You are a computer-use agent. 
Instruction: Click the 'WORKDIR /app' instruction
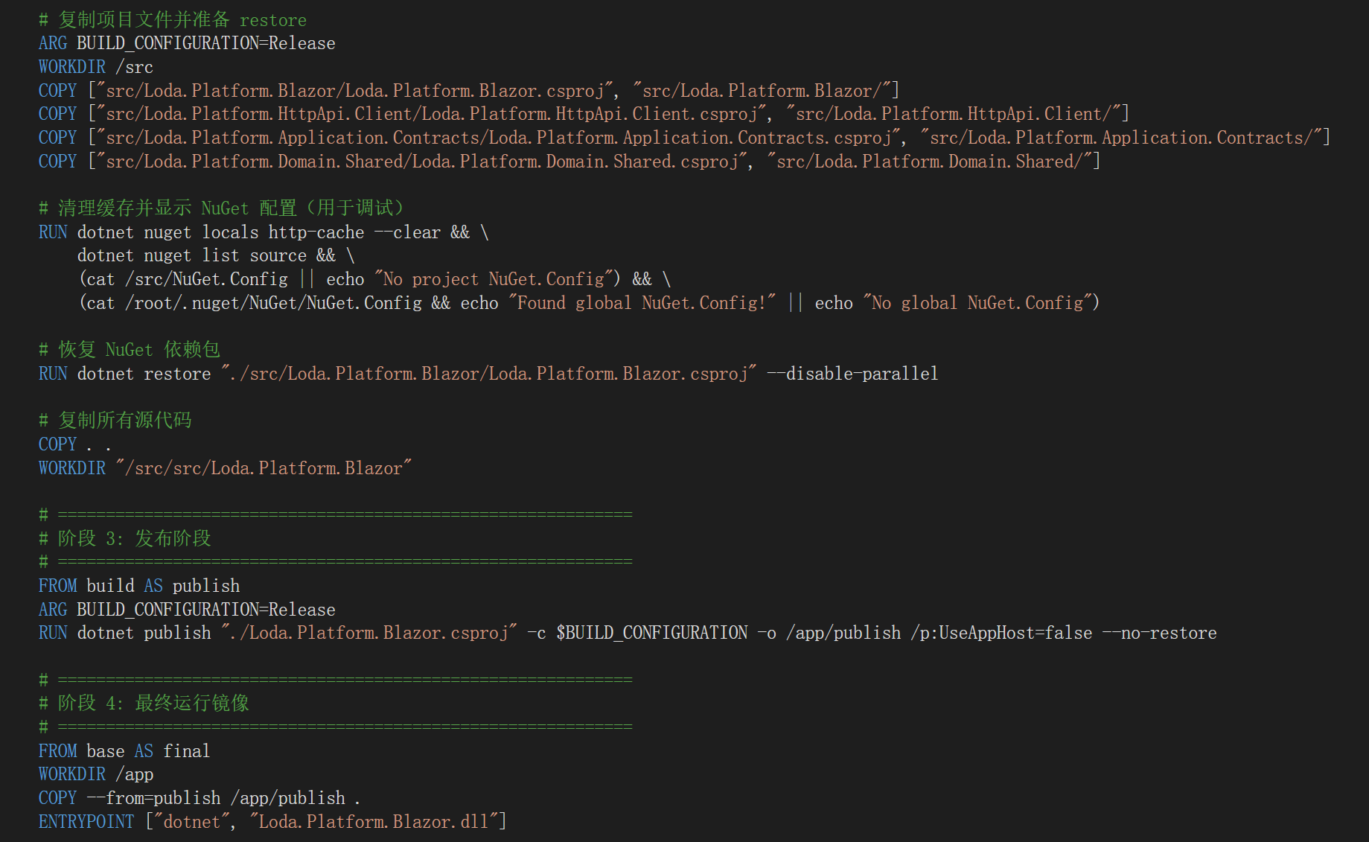pos(95,774)
